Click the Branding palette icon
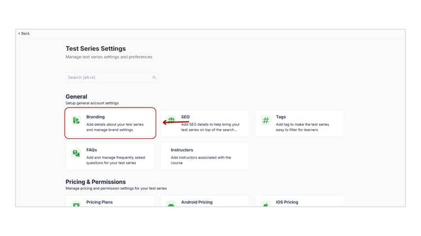Image resolution: width=421 pixels, height=236 pixels. coord(76,120)
